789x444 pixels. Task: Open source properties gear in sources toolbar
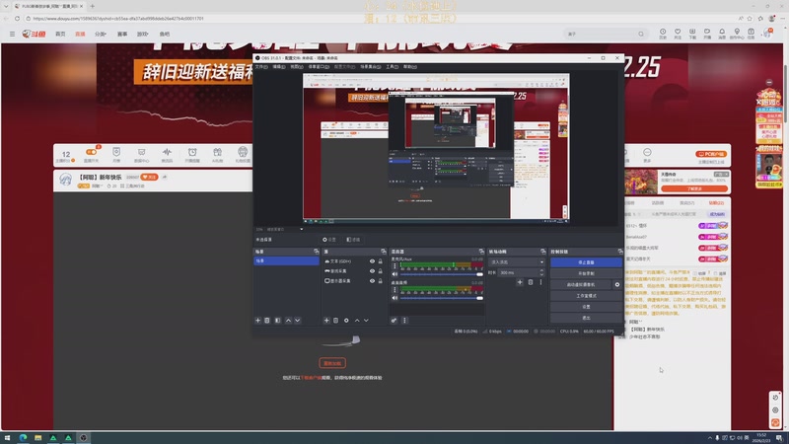pos(346,320)
